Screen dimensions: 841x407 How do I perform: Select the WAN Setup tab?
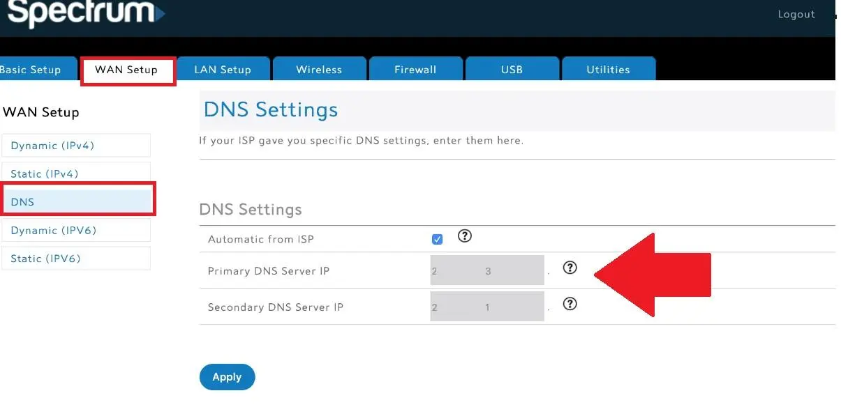click(x=126, y=70)
